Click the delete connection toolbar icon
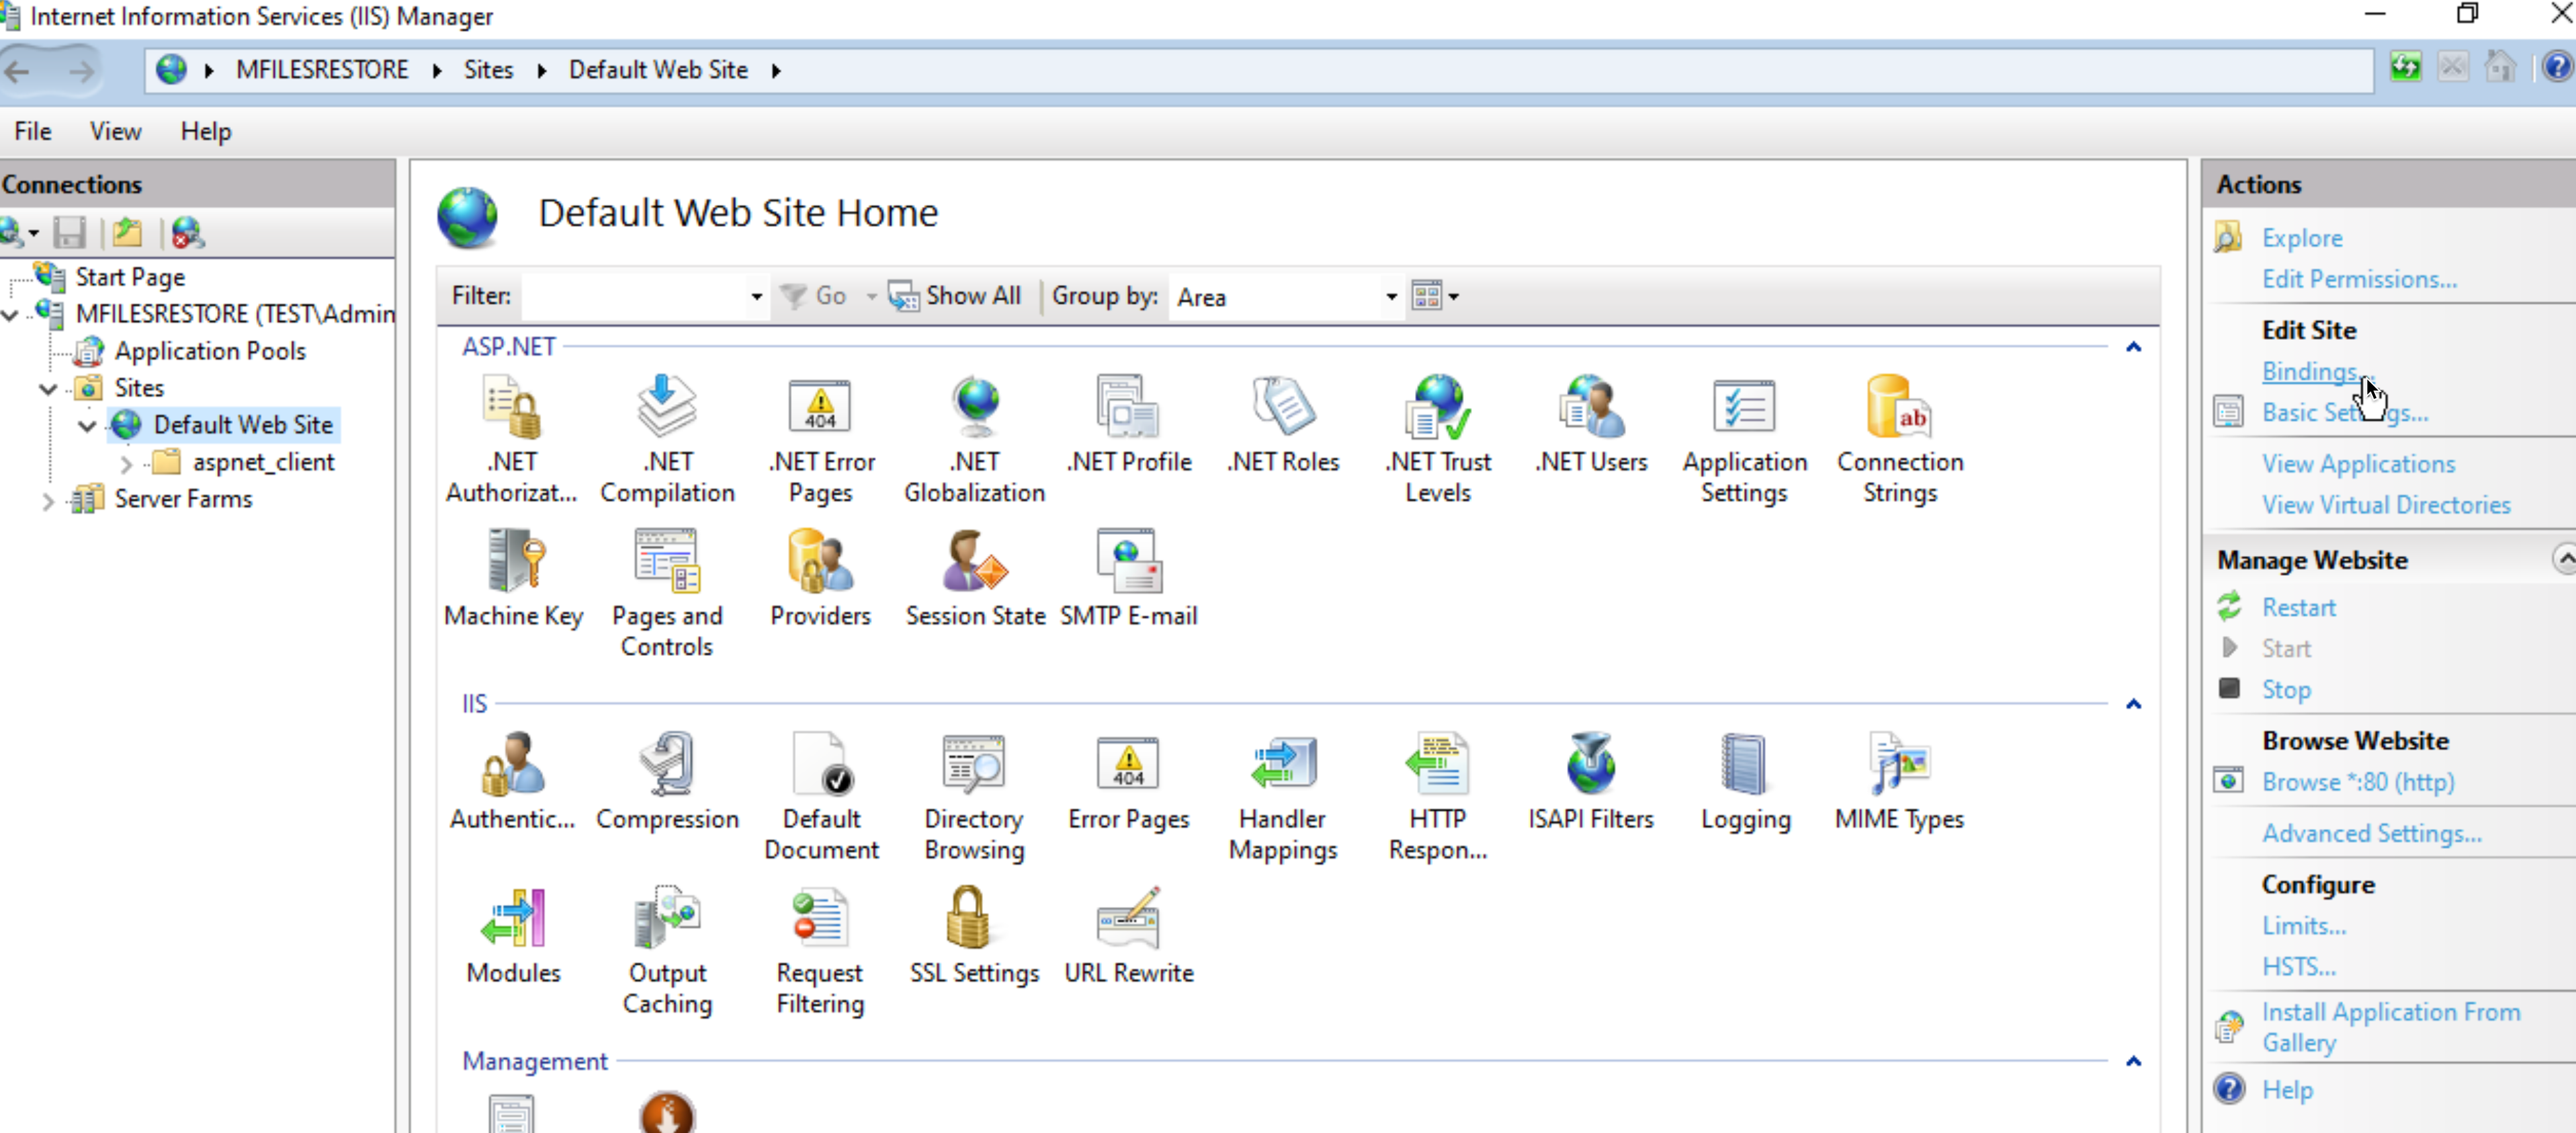 point(187,233)
